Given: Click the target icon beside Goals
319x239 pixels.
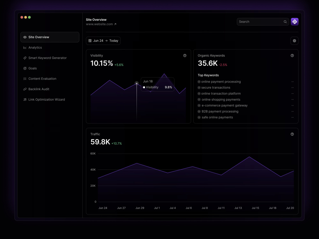Looking at the screenshot, I should point(25,68).
